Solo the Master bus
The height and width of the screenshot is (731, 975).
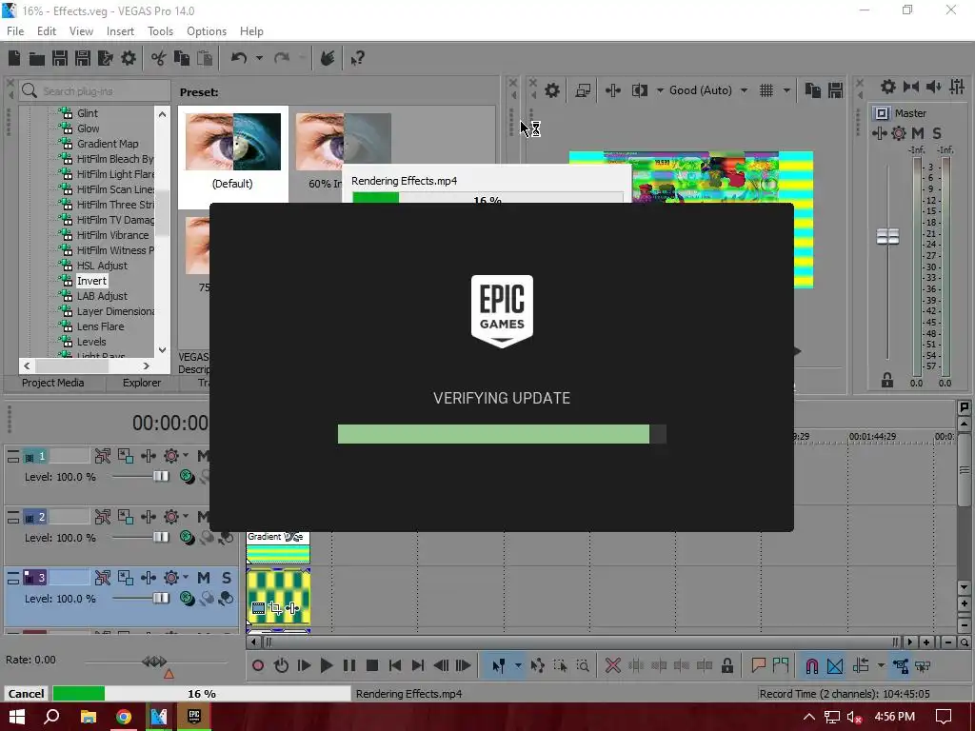937,133
